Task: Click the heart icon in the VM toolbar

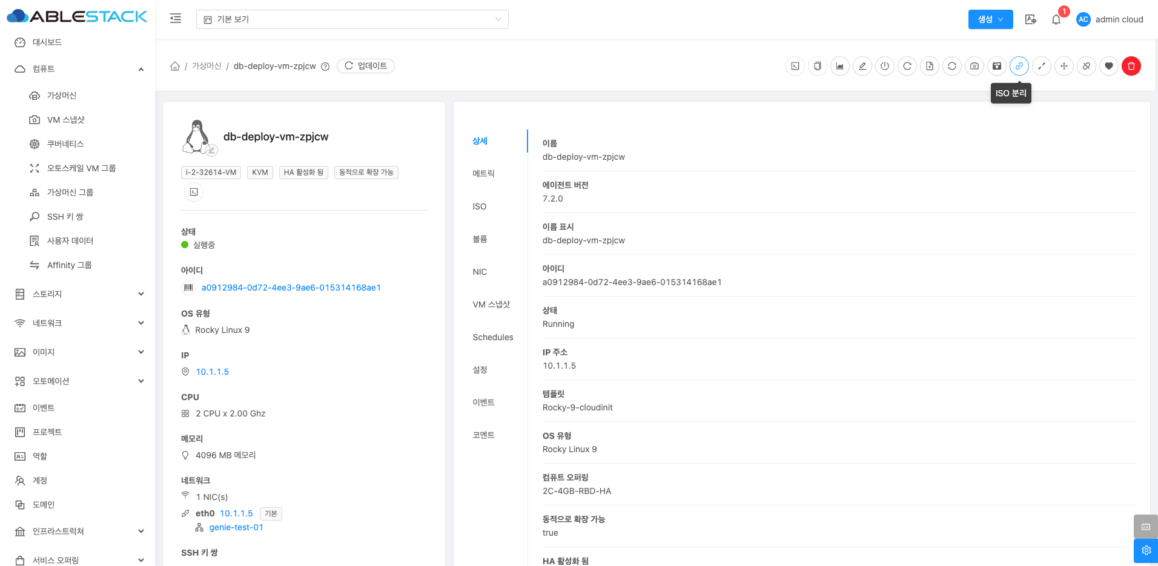Action: pos(1108,66)
